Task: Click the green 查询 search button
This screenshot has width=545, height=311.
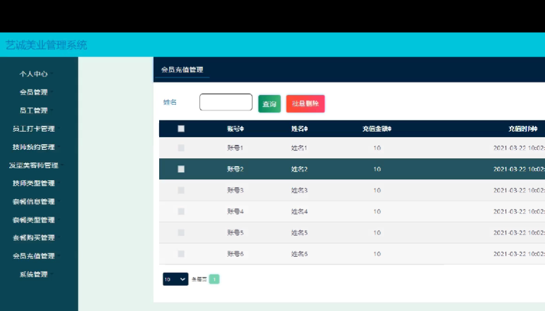Action: click(269, 103)
